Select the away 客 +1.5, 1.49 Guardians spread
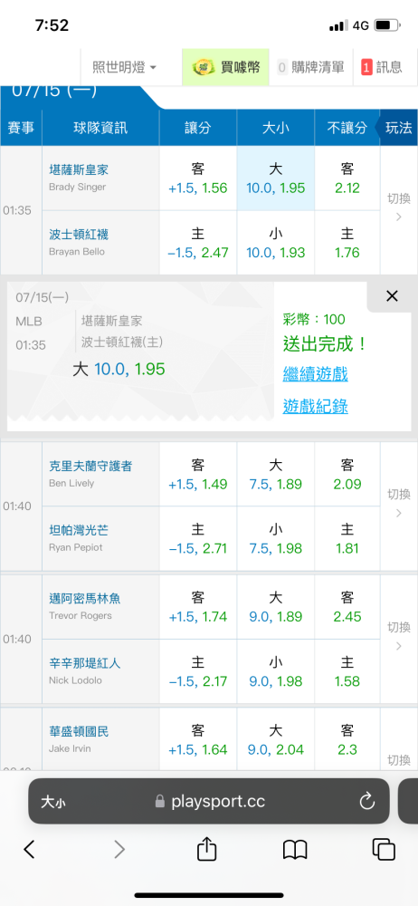This screenshot has height=906, width=418. click(x=198, y=475)
